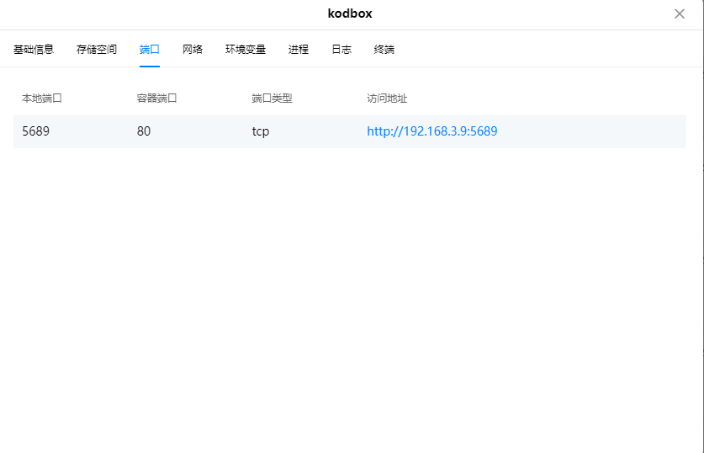View the 进程 tab
Screen dimensions: 704x453
click(x=299, y=50)
